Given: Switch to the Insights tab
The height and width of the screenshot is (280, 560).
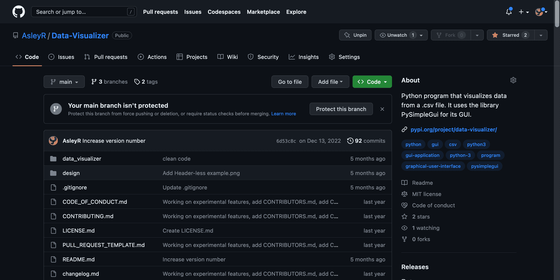Looking at the screenshot, I should pyautogui.click(x=304, y=57).
